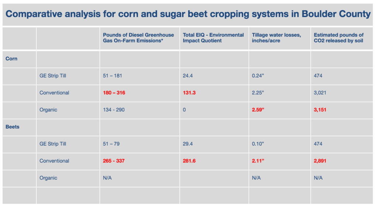
Task: Click the Pounds of Diesel Greenhouse Gas header
Action: (x=138, y=38)
